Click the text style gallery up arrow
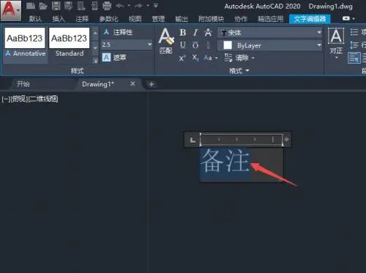 point(95,32)
